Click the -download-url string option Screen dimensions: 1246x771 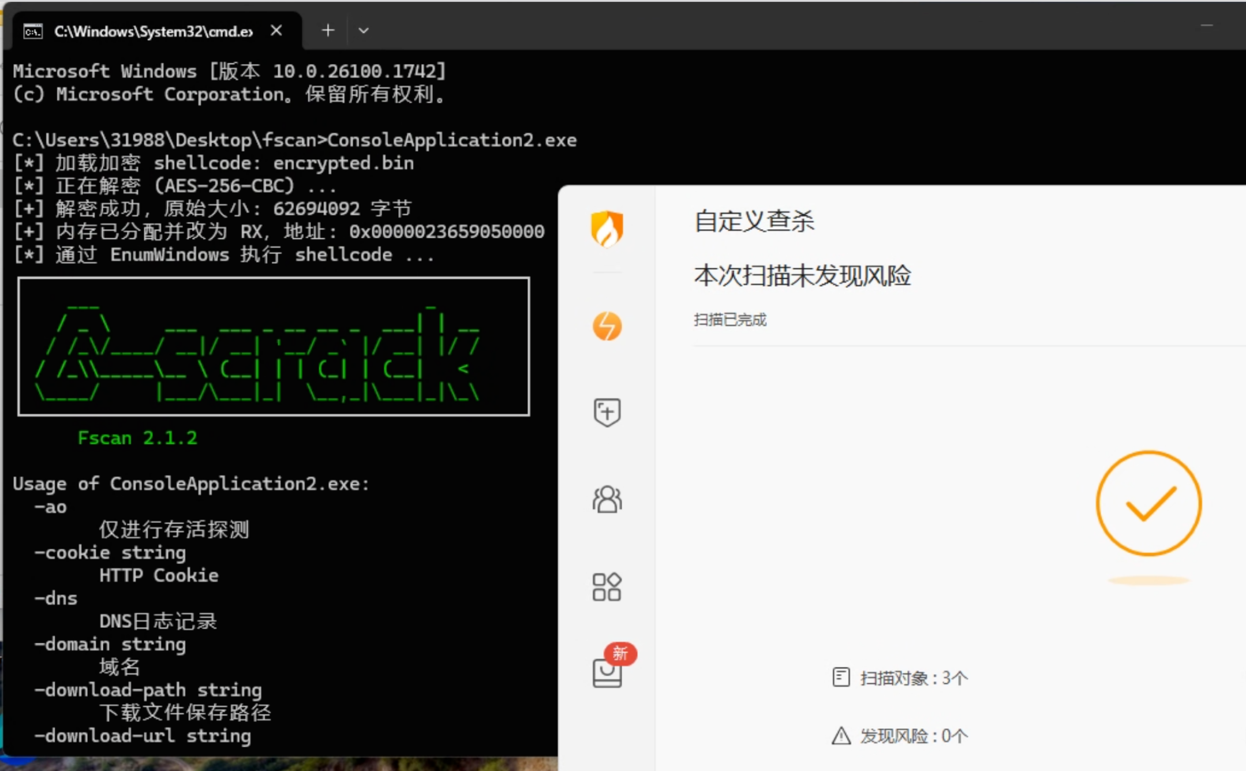(143, 736)
